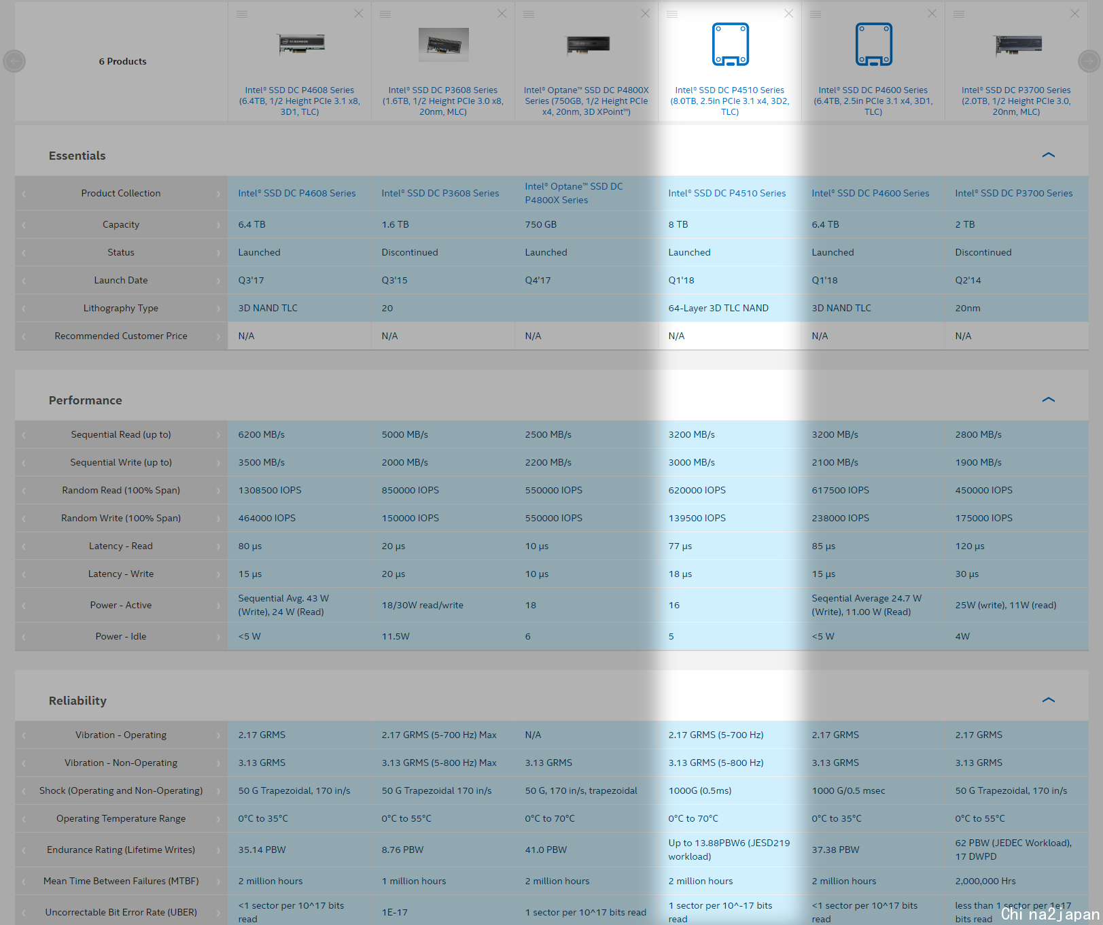
Task: Select Random Write (100% Span) label
Action: (121, 518)
